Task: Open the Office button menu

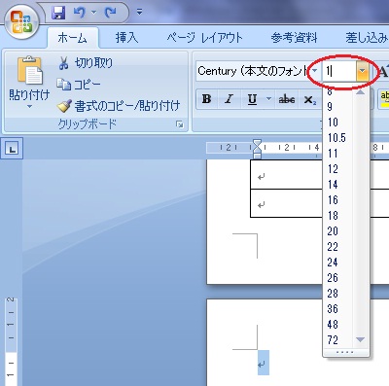Action: click(22, 22)
